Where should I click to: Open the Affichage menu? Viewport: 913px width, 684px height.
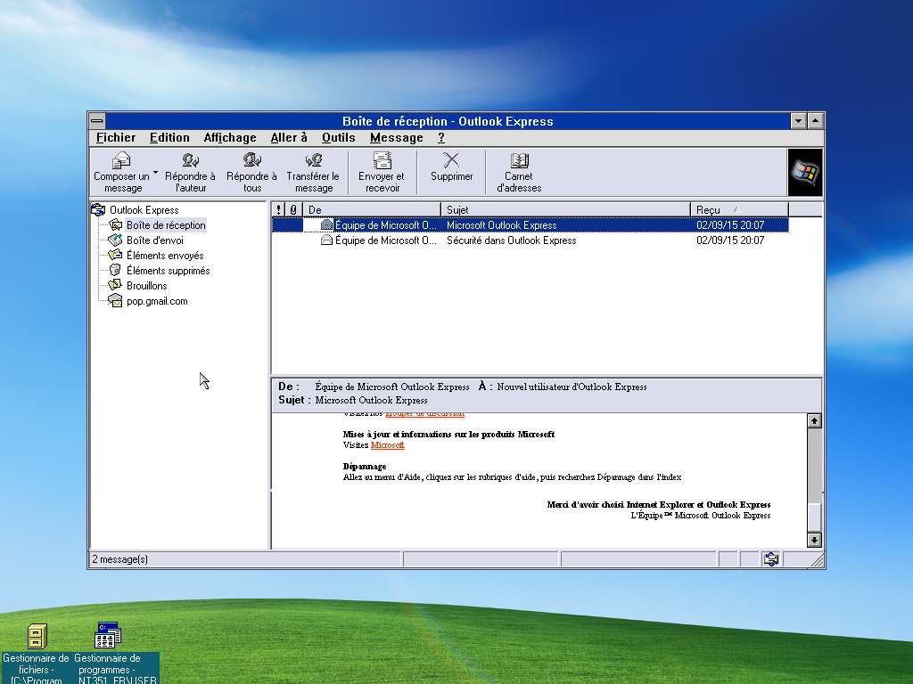(229, 137)
